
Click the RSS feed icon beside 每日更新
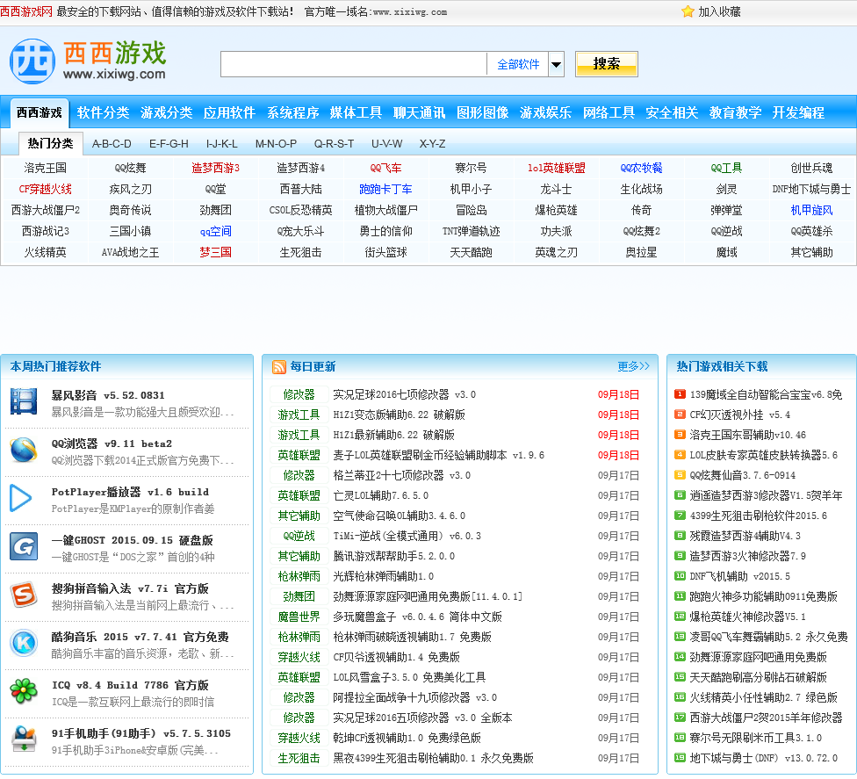click(x=278, y=367)
